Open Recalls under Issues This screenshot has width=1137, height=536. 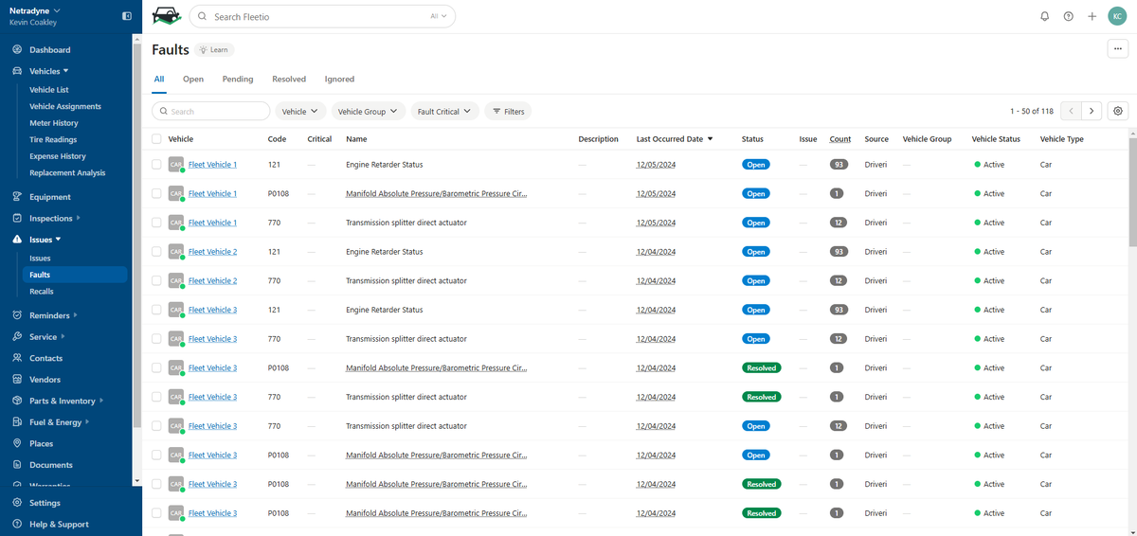42,292
